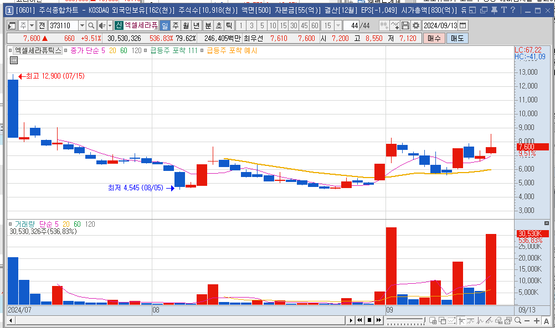The height and width of the screenshot is (328, 555).
Task: Select the 틱 tick period tab
Action: pos(229,25)
